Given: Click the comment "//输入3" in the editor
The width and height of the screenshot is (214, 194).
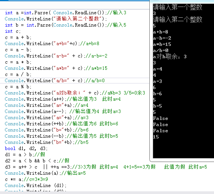Looking at the screenshot, I should tap(117, 13).
